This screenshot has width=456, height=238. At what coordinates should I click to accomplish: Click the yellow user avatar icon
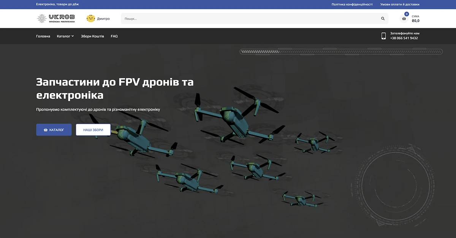tap(91, 18)
